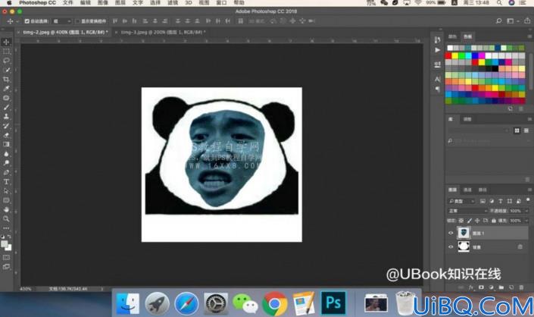Select the Brush tool
This screenshot has height=317, width=534.
[x=6, y=108]
